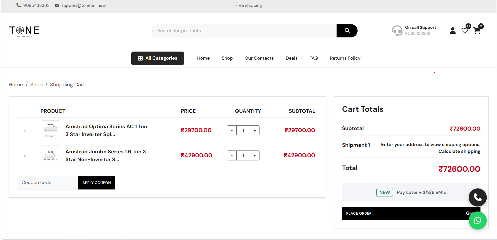This screenshot has width=497, height=240.
Task: Open the TONE logo homepage
Action: pyautogui.click(x=24, y=31)
